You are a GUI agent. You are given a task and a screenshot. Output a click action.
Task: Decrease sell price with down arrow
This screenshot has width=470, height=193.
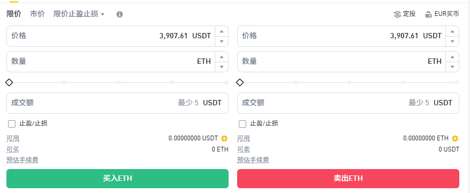(452, 41)
